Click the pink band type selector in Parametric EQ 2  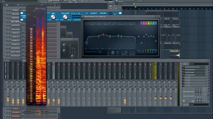pyautogui.click(x=144, y=23)
